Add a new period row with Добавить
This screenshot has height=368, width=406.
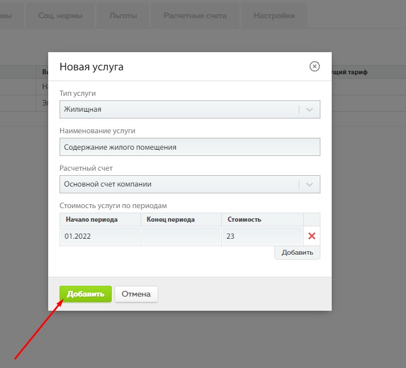297,252
